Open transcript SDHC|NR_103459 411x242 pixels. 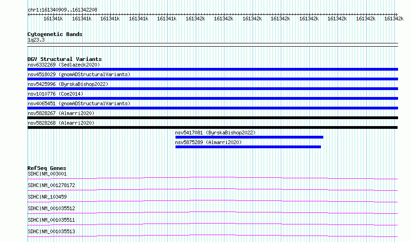pyautogui.click(x=47, y=197)
